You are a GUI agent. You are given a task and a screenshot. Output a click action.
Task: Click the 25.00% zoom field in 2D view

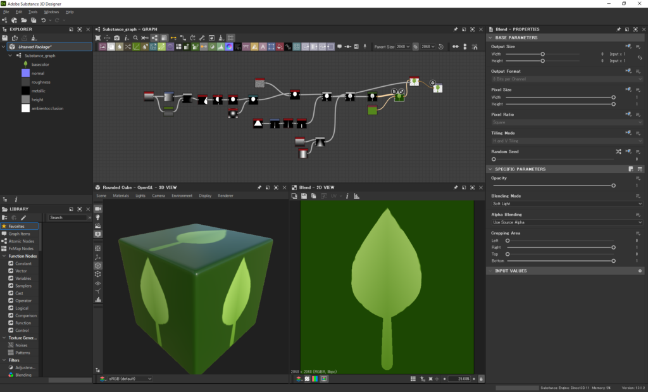pyautogui.click(x=459, y=379)
